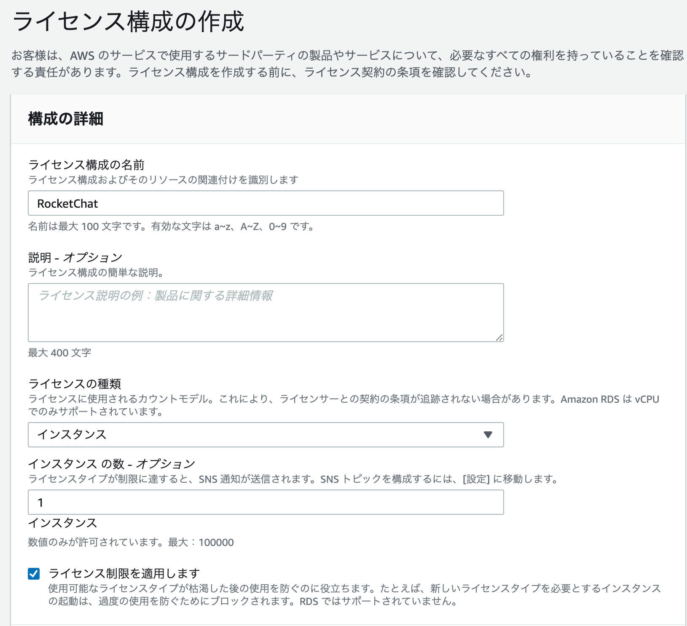
Task: Click the ライセンスの種類 label
Action: point(75,383)
